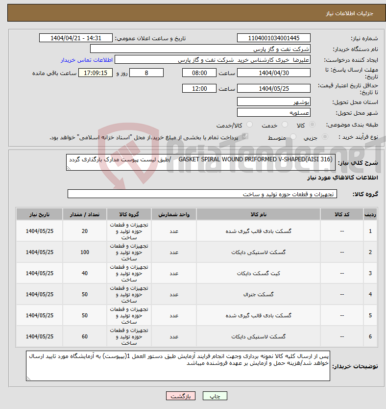Click the delivery province field بوشهر
The width and height of the screenshot is (386, 409).
pyautogui.click(x=274, y=102)
